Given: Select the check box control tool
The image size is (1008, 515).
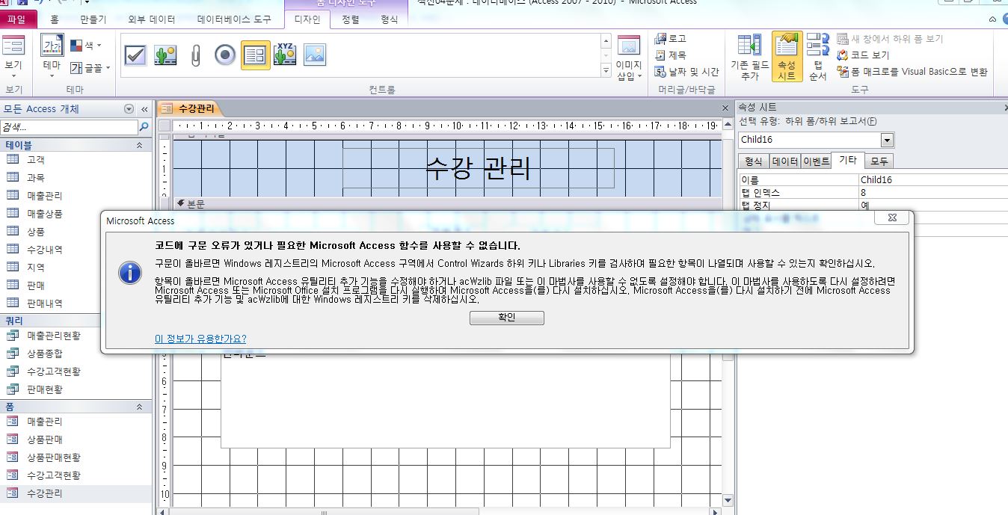Looking at the screenshot, I should tap(135, 55).
